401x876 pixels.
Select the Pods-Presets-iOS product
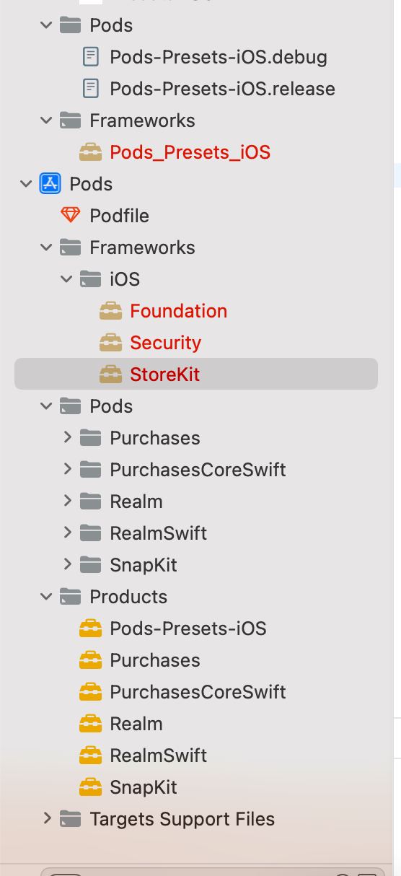pos(188,628)
